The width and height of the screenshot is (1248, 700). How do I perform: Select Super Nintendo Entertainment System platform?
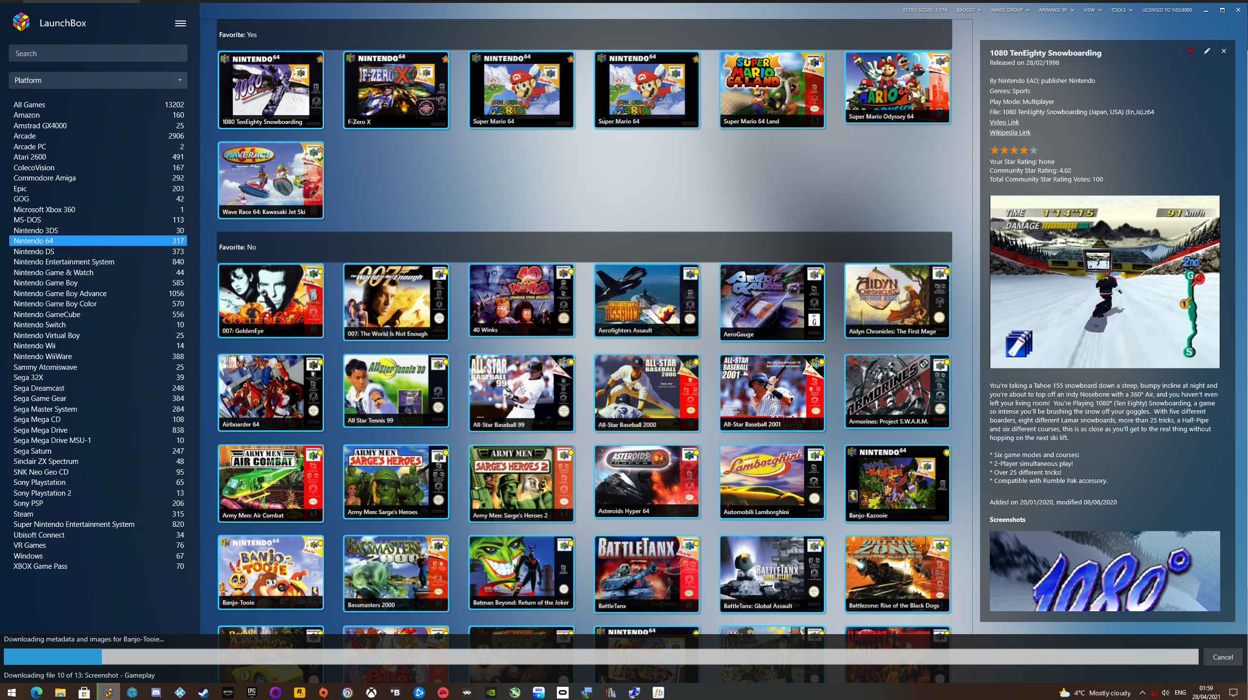[98, 524]
